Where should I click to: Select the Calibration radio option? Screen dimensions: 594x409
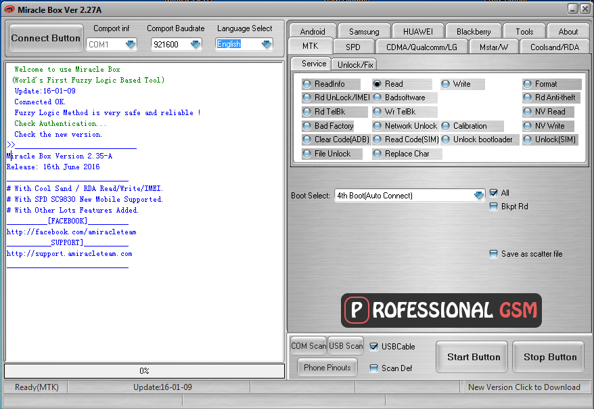point(472,126)
